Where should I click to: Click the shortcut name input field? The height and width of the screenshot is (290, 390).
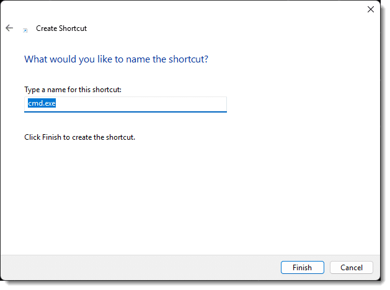coord(125,104)
